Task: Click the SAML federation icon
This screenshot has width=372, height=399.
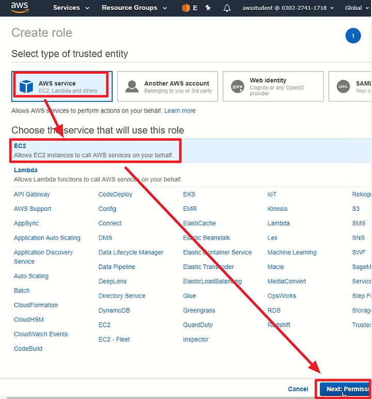Action: click(343, 86)
